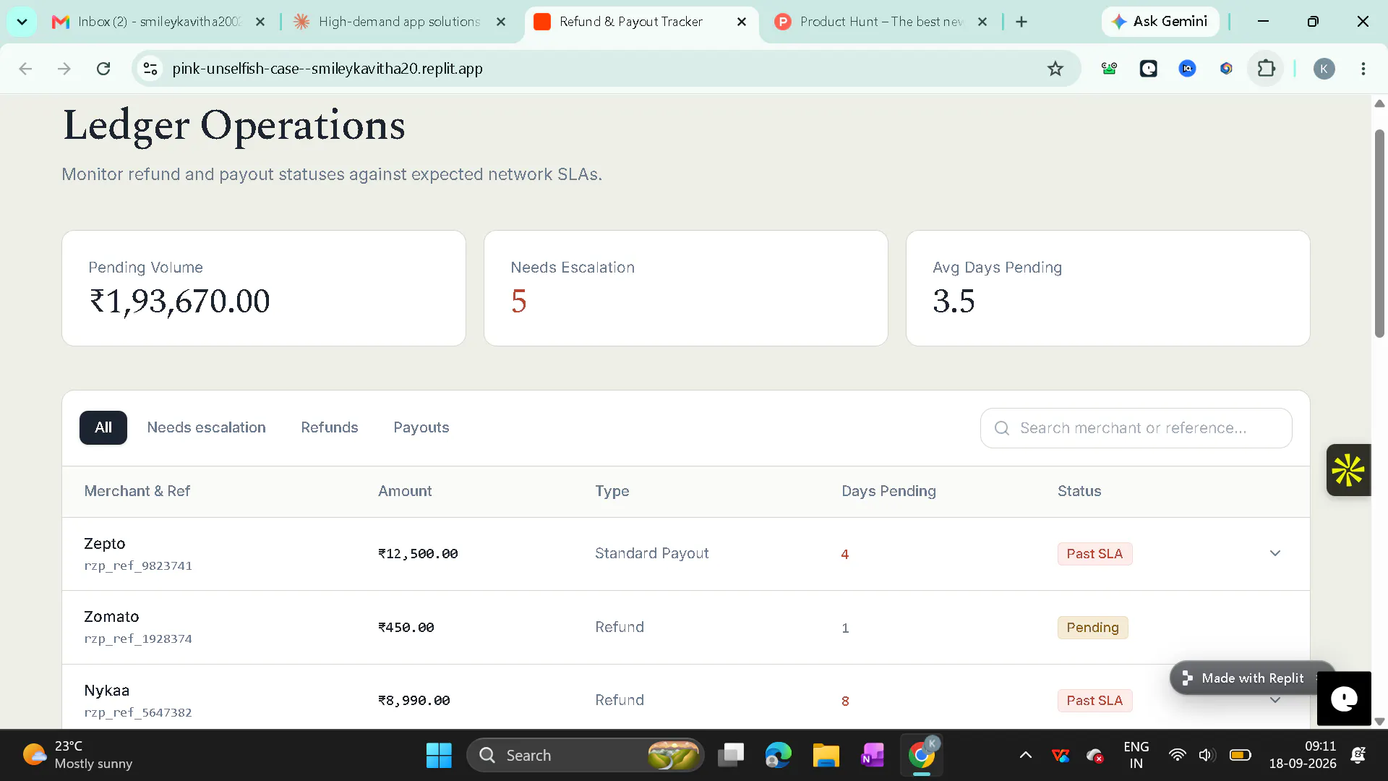
Task: Select reference rzp_ref_1928374
Action: [x=138, y=639]
